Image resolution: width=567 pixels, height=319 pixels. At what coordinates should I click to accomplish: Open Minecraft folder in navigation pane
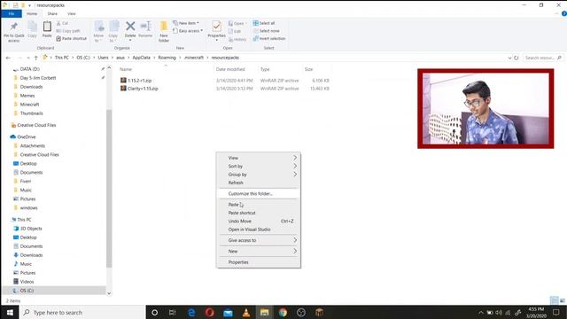point(29,105)
